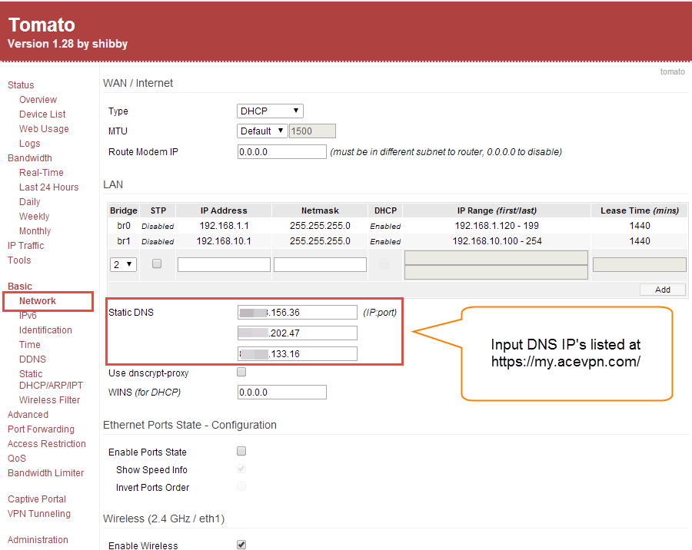
Task: Focus Route Modem IP field
Action: coord(282,152)
